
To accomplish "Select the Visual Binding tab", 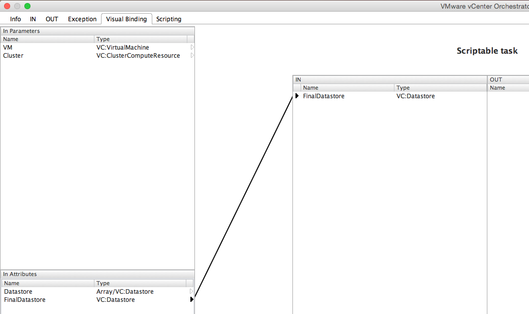I will coord(126,19).
